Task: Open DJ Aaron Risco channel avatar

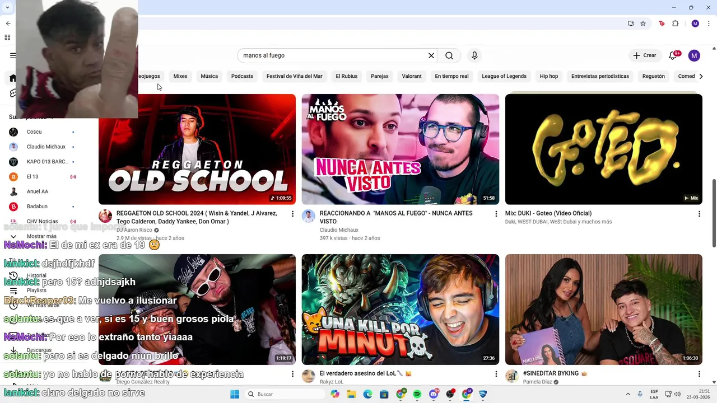Action: pos(105,216)
